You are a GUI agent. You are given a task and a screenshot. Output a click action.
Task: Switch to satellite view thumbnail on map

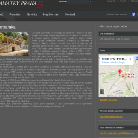click(102, 92)
